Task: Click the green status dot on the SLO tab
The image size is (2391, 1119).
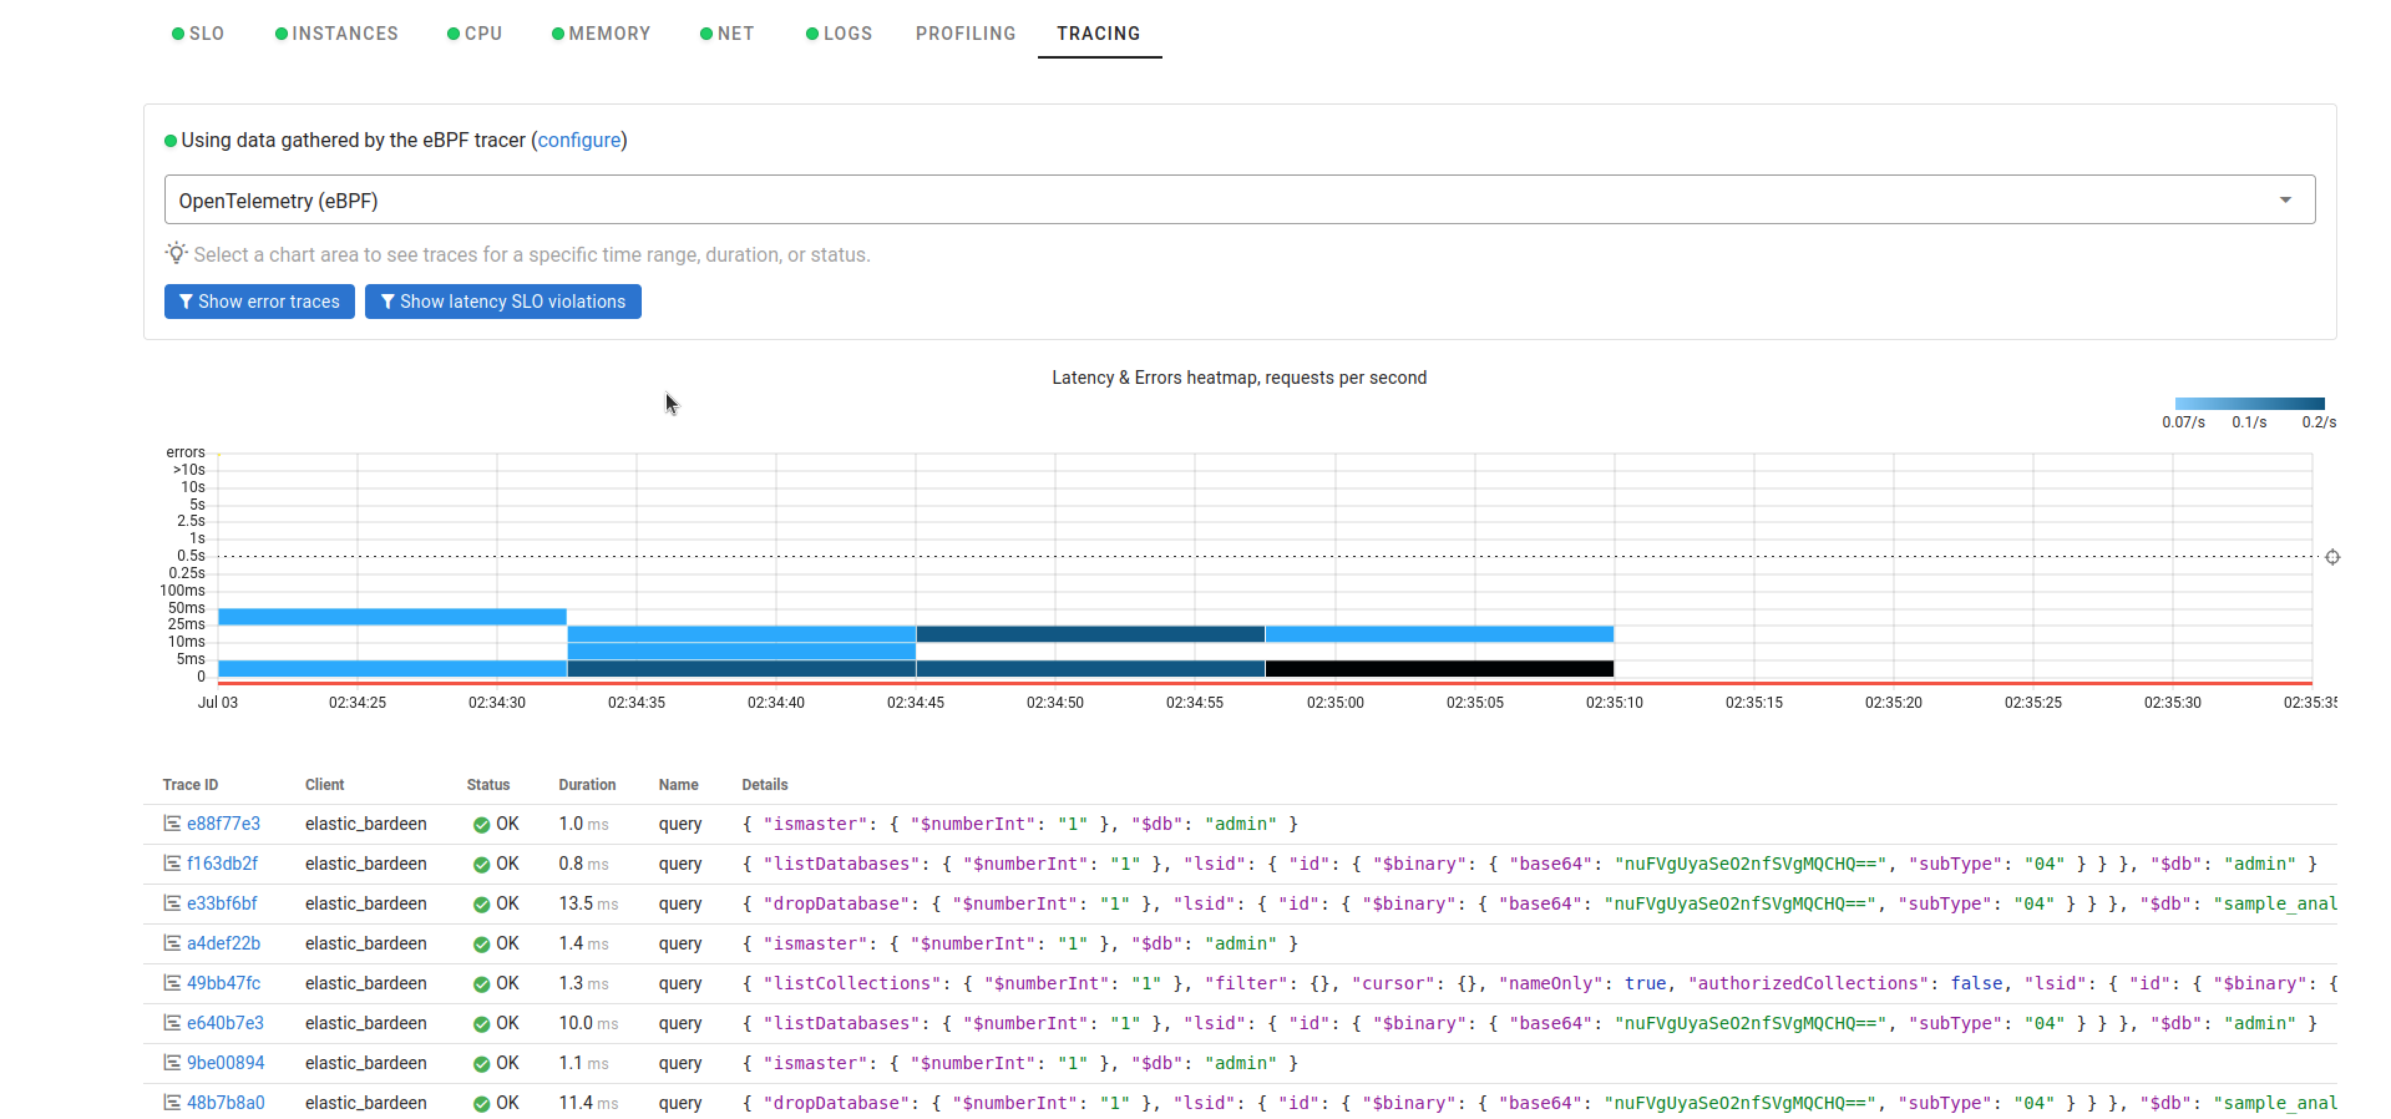Action: click(178, 34)
